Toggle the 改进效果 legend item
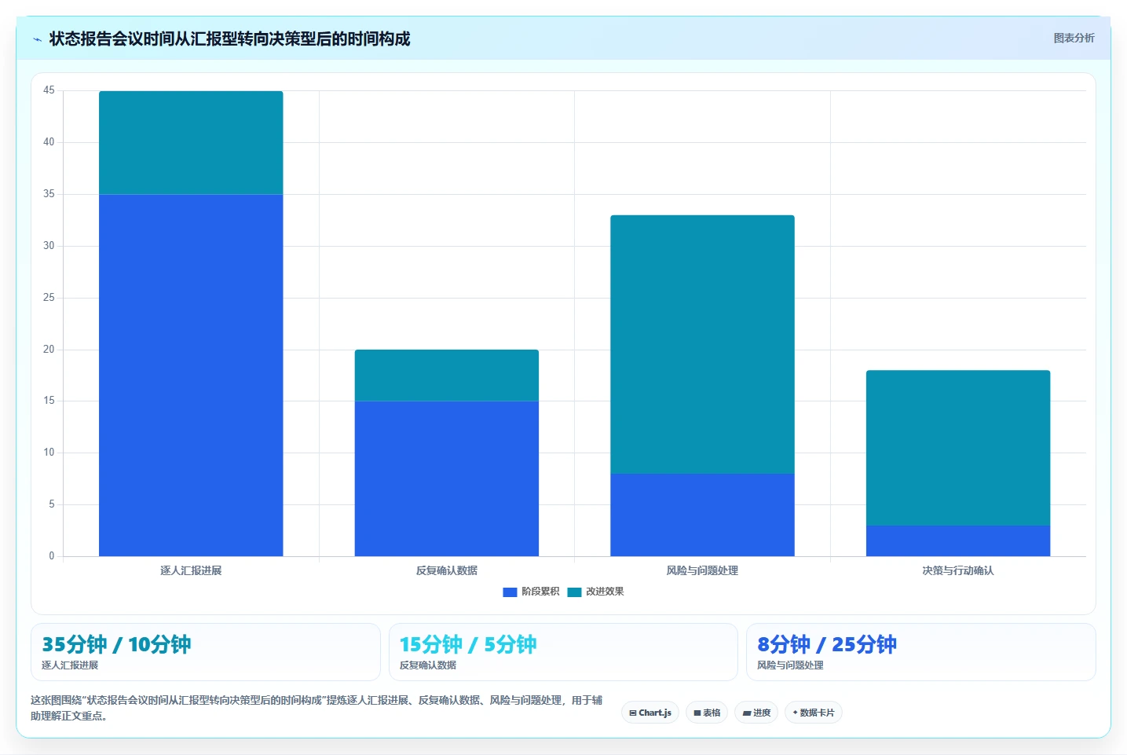 click(595, 592)
